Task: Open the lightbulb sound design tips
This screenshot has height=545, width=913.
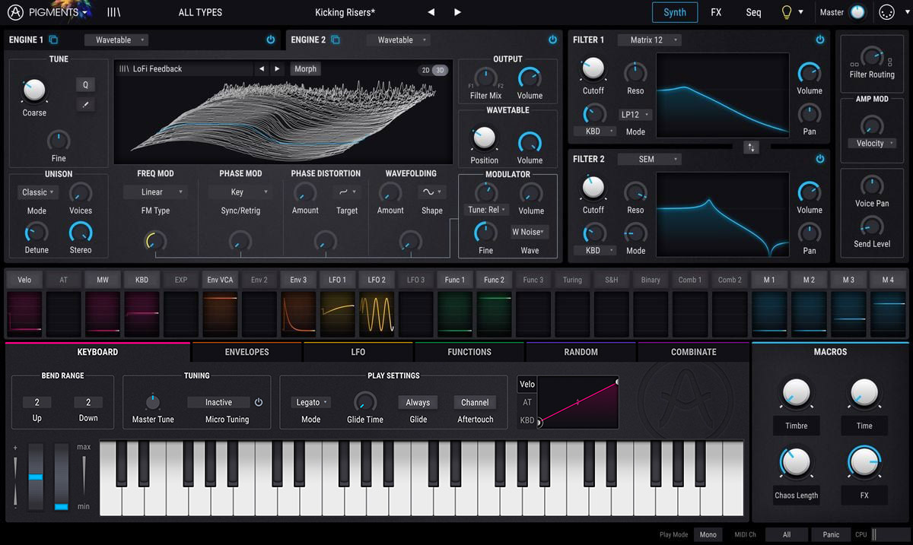Action: click(x=787, y=12)
